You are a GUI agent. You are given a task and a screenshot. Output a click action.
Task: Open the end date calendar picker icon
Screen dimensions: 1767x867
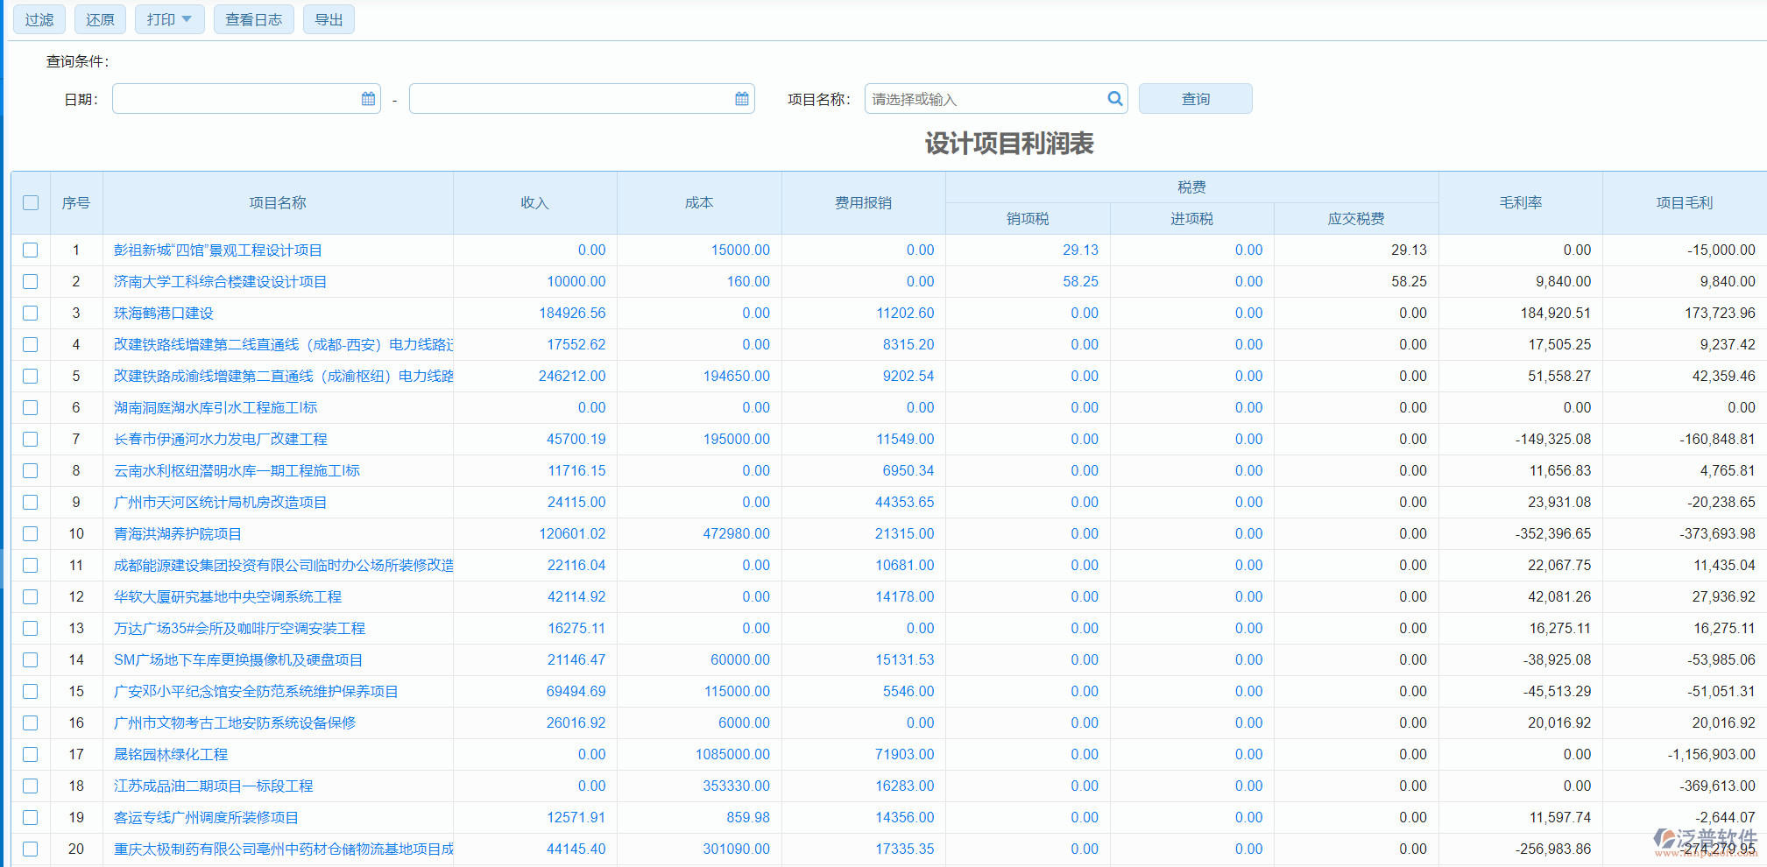[742, 99]
